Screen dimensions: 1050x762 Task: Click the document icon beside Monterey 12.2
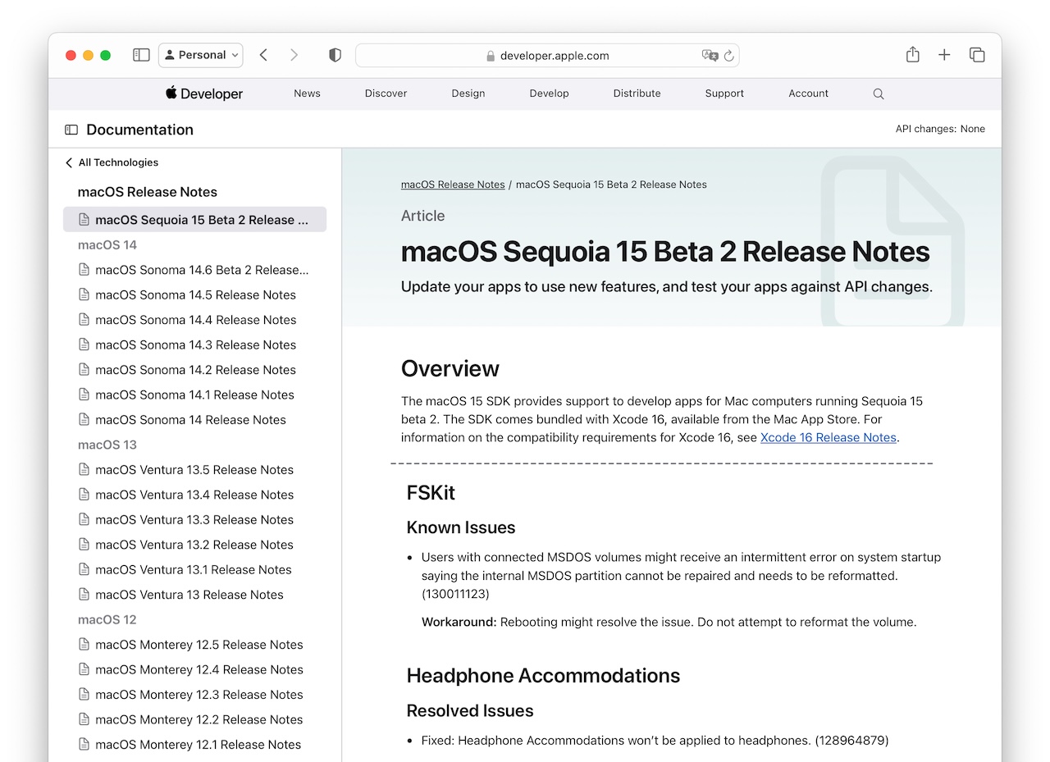(84, 720)
